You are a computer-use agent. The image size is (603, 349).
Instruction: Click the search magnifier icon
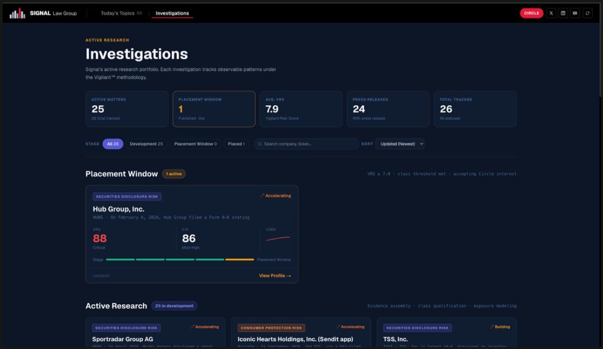point(260,144)
